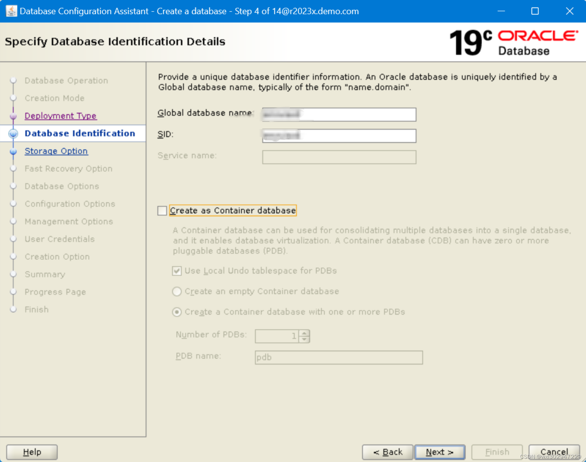Click the Management Options step

tap(69, 221)
